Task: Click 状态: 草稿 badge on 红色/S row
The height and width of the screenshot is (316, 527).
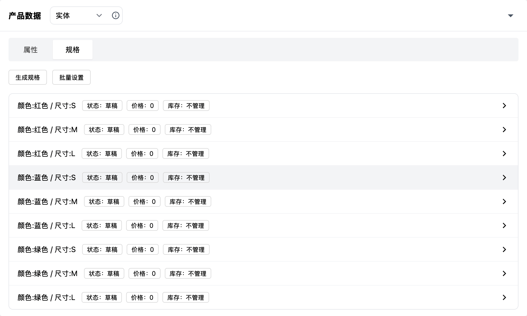Action: tap(102, 106)
